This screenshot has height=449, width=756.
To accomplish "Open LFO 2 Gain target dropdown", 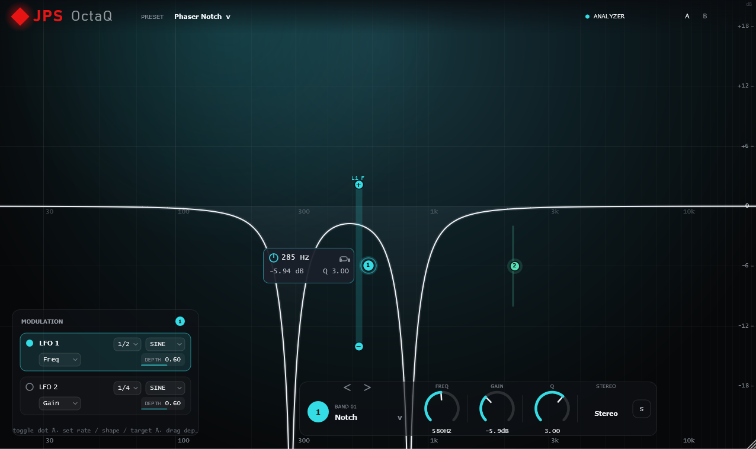I will tap(60, 403).
